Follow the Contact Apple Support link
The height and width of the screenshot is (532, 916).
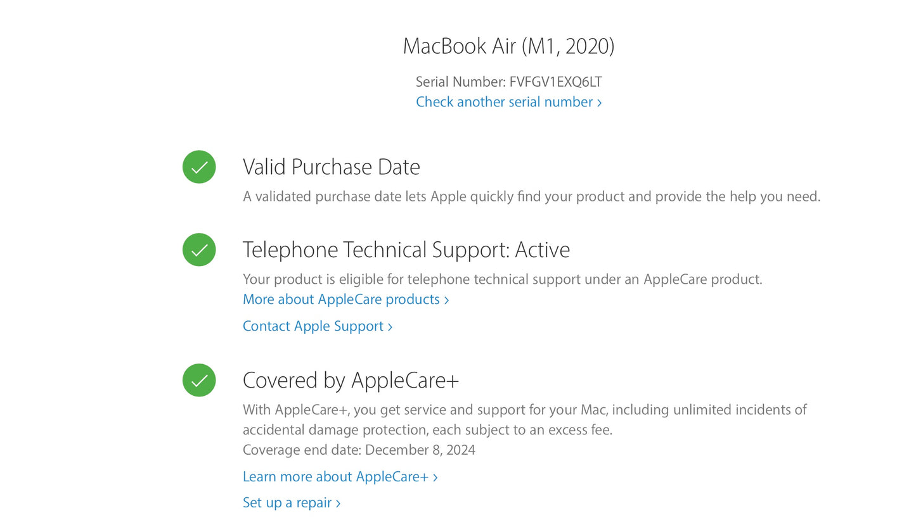pos(313,326)
